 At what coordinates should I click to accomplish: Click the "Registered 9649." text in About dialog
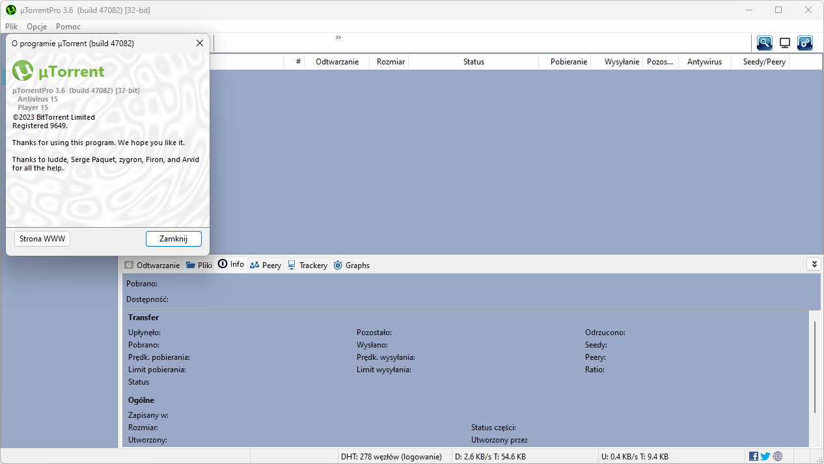tap(40, 126)
